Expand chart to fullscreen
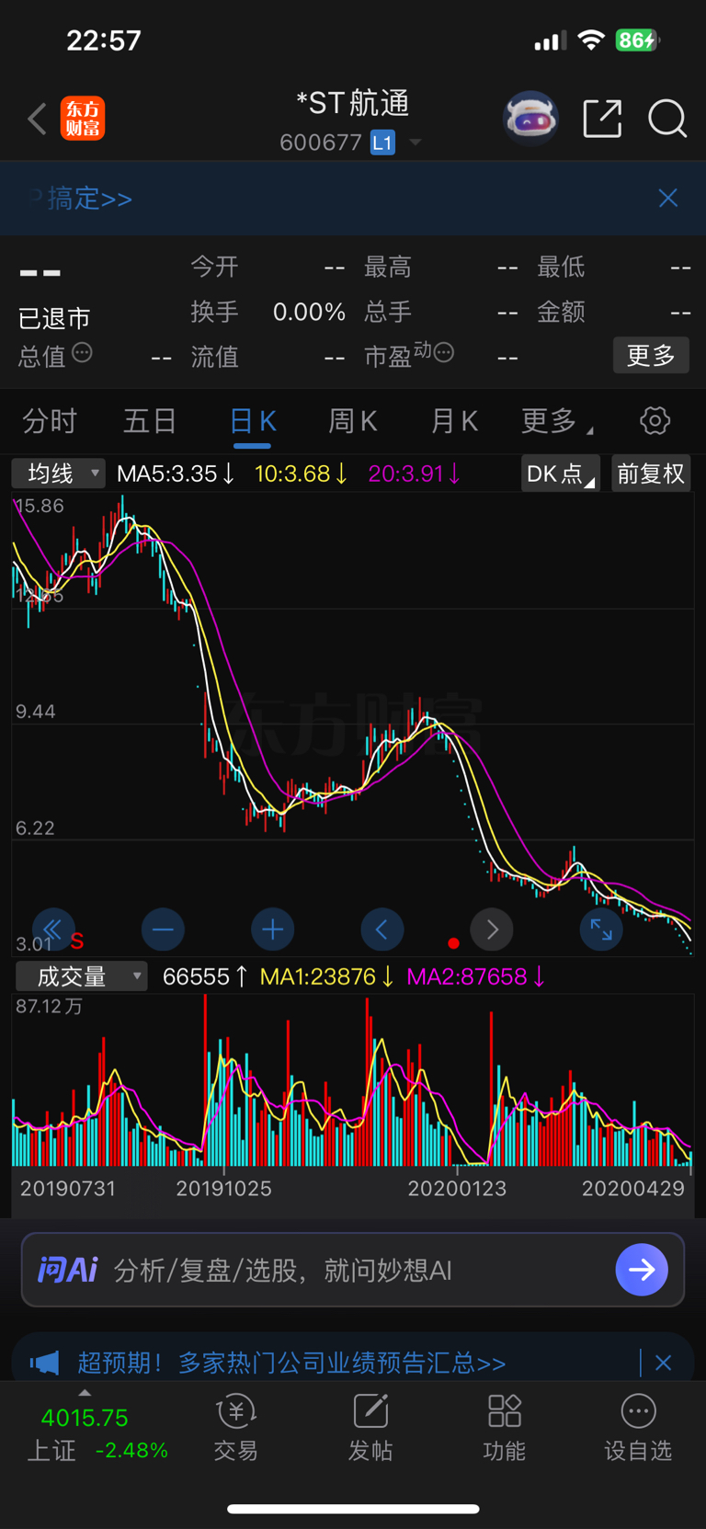 tap(601, 930)
